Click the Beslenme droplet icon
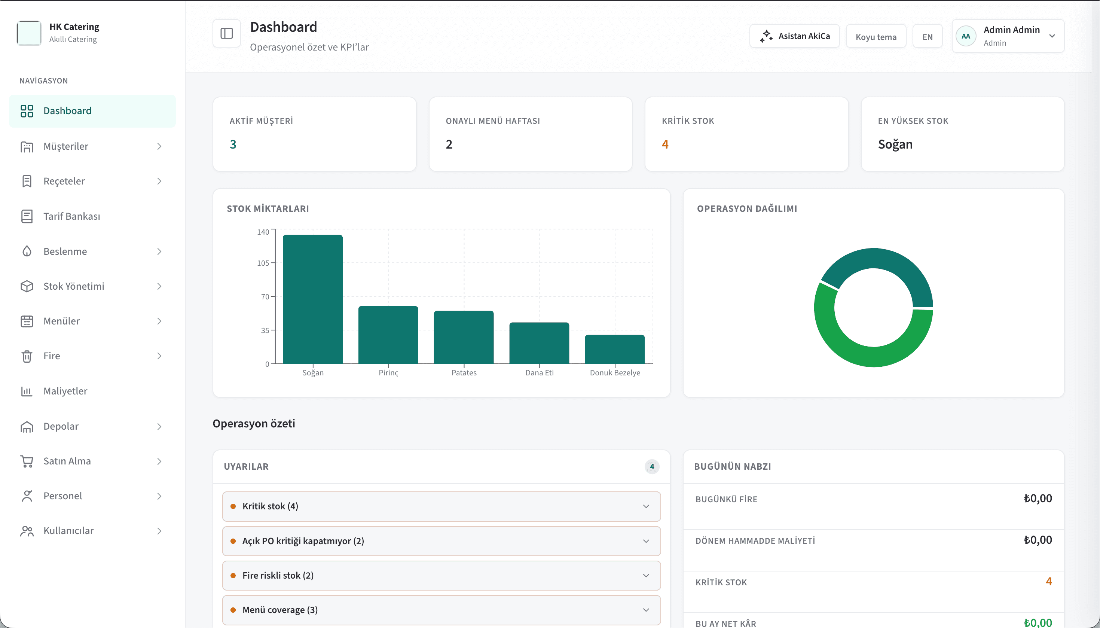 (x=27, y=251)
